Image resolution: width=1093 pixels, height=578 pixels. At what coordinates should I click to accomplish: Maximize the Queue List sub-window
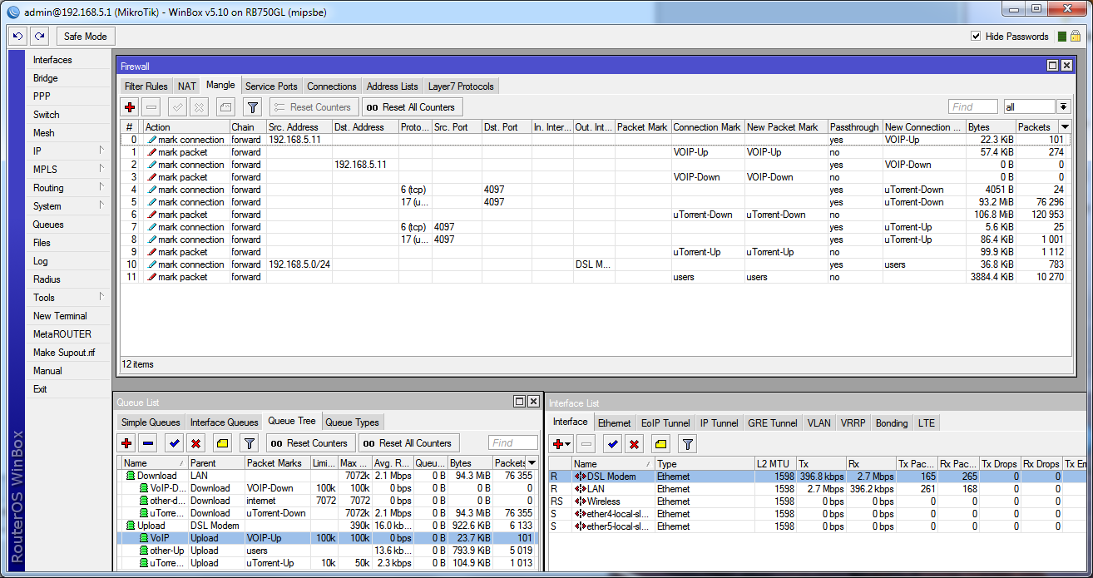(x=518, y=402)
